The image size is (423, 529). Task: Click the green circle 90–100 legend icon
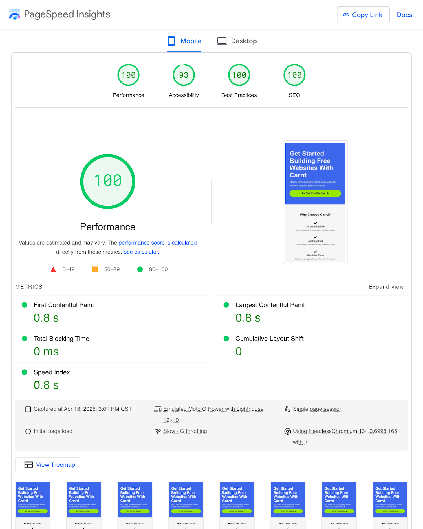tap(140, 269)
